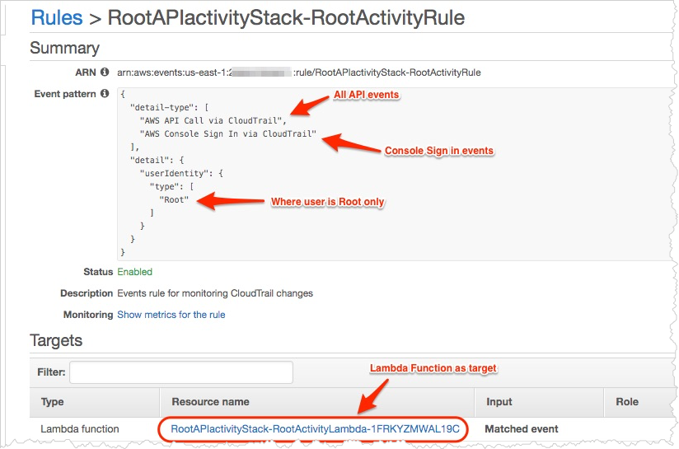The width and height of the screenshot is (679, 449).
Task: Click the Status label
Action: (98, 272)
